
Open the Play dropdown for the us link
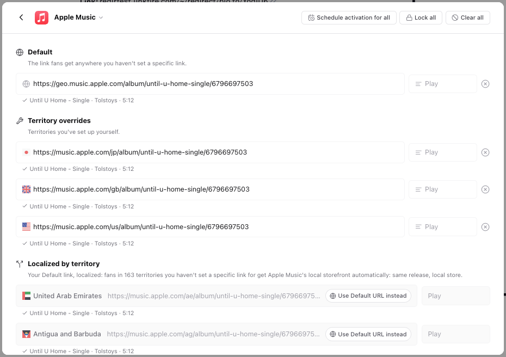click(x=443, y=227)
